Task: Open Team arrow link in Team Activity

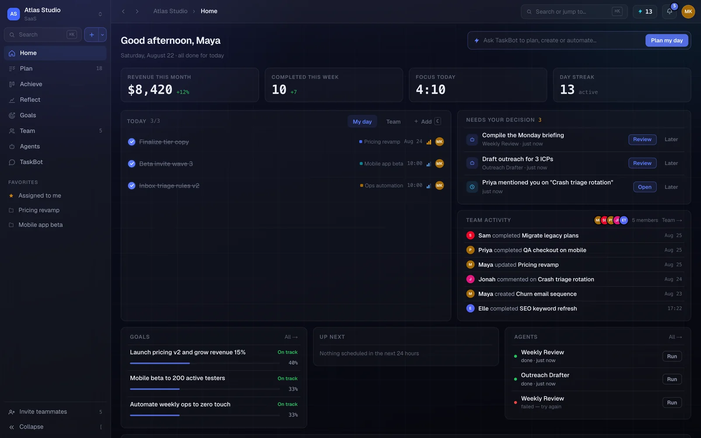Action: click(672, 220)
